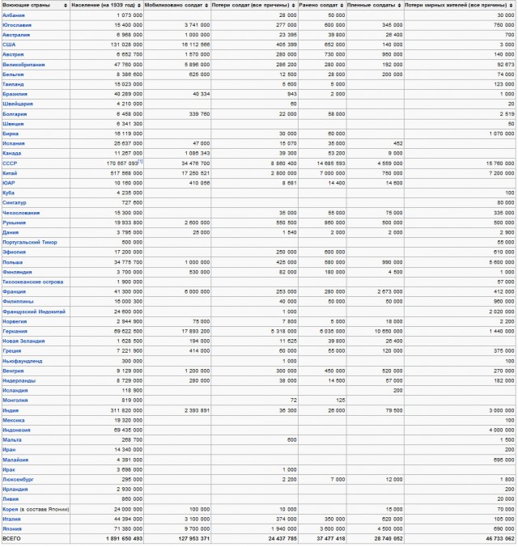The width and height of the screenshot is (518, 547).
Task: Sort by Потери мирных жителей column
Action: 511,6
